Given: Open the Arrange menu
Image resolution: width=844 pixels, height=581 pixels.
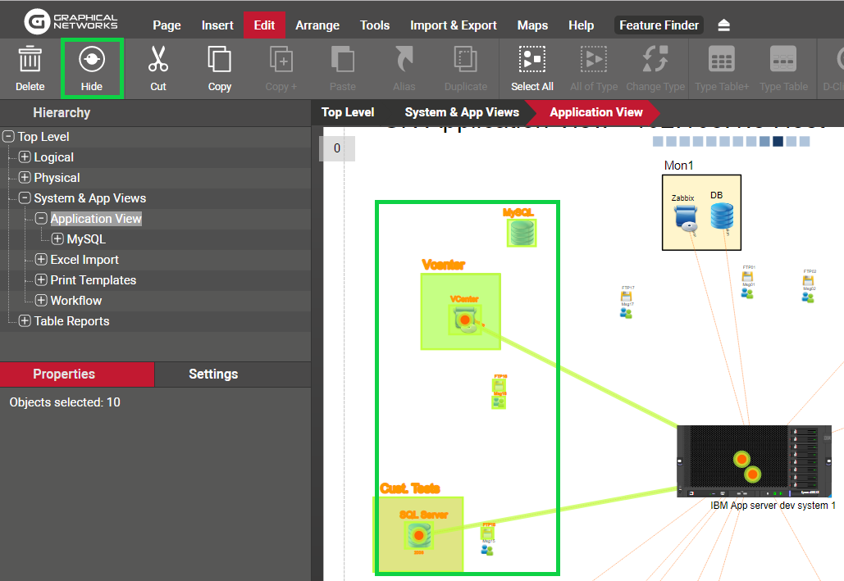Looking at the screenshot, I should point(317,25).
